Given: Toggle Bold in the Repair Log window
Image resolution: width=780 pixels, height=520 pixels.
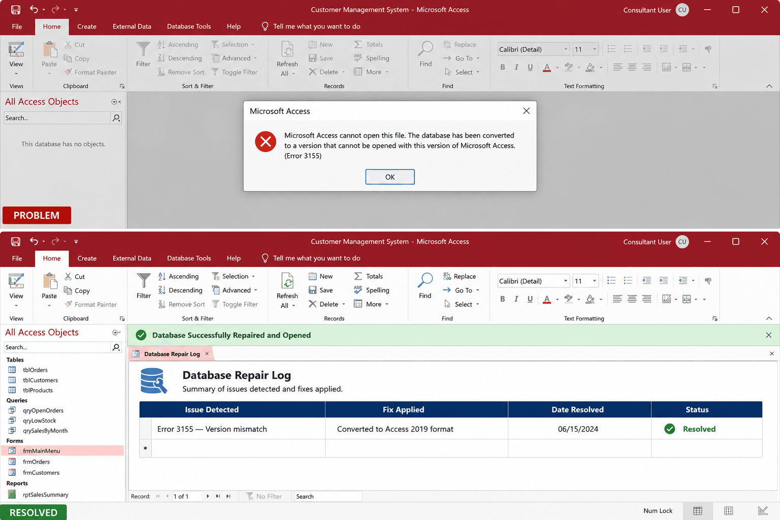Looking at the screenshot, I should [503, 299].
